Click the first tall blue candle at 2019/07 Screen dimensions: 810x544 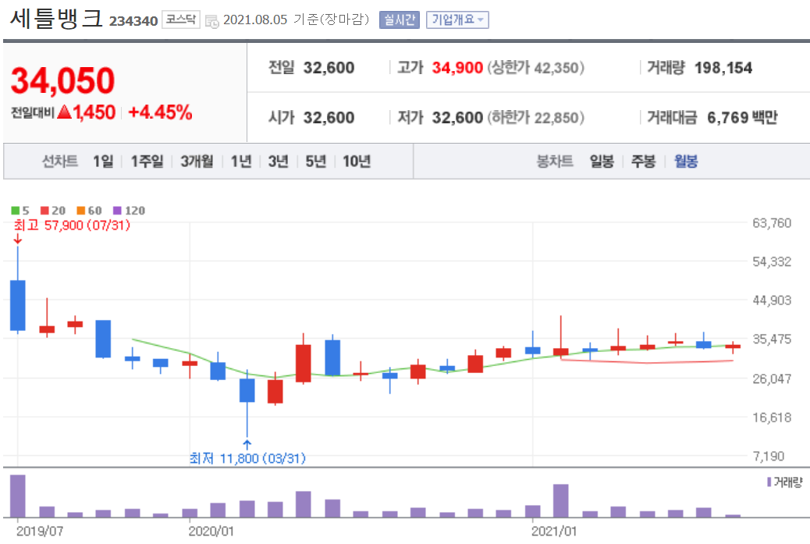18,305
